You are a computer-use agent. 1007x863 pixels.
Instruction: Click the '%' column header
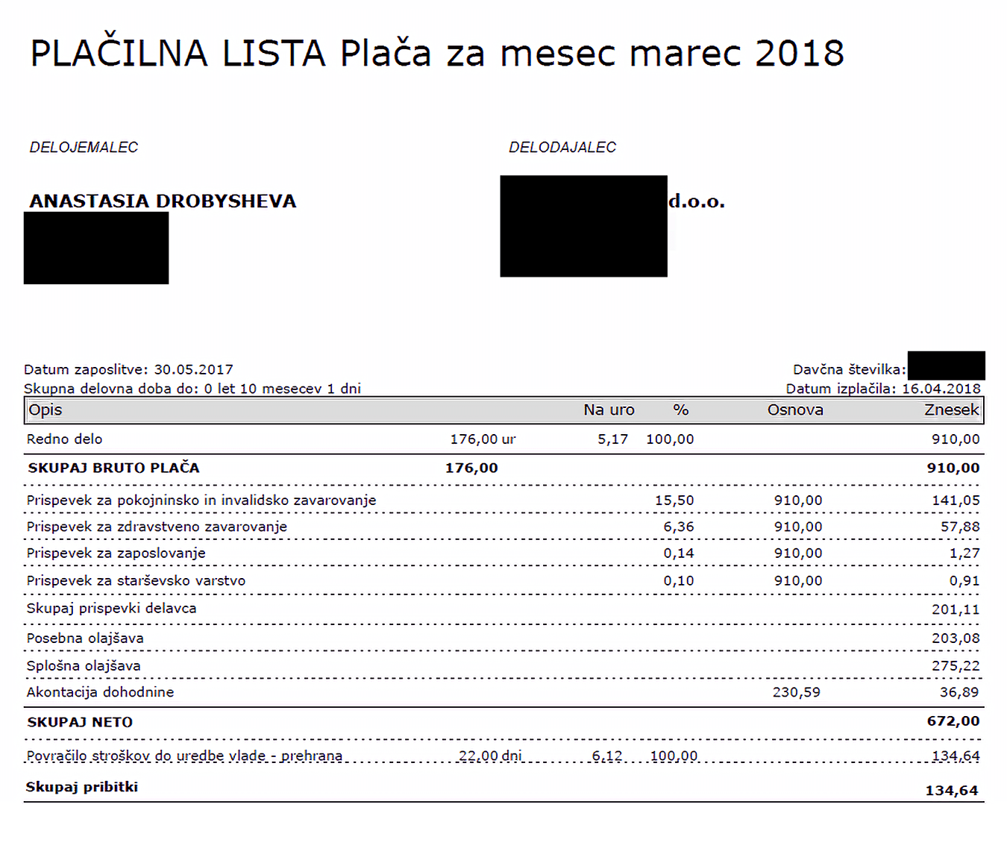point(680,409)
